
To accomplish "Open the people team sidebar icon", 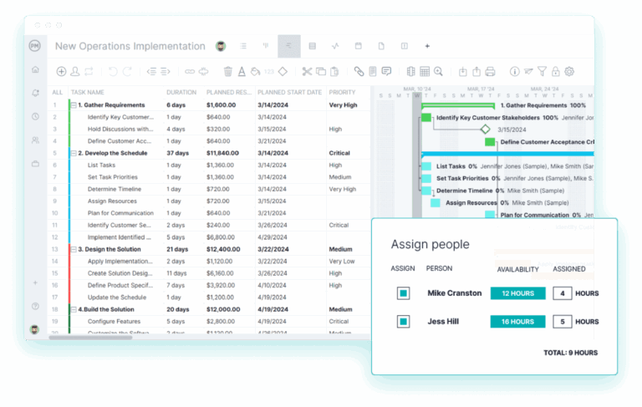I will coord(35,140).
